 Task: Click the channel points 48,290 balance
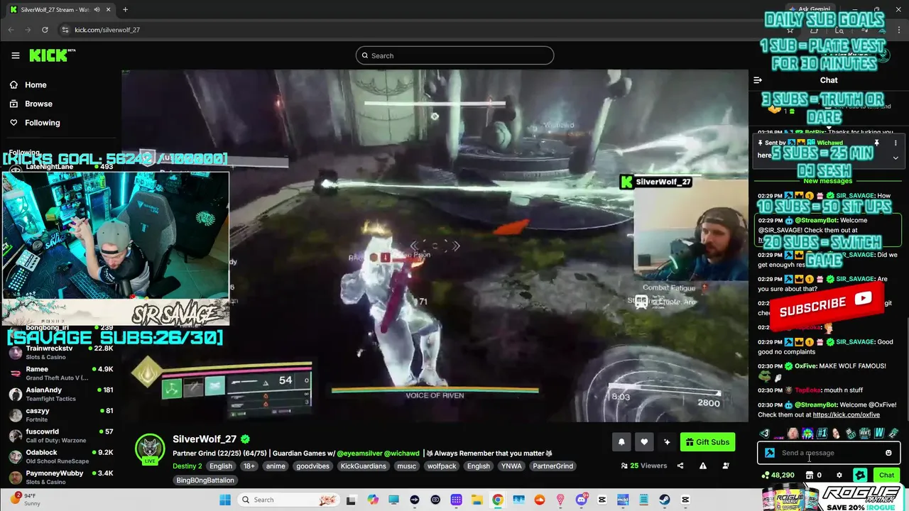(x=778, y=476)
